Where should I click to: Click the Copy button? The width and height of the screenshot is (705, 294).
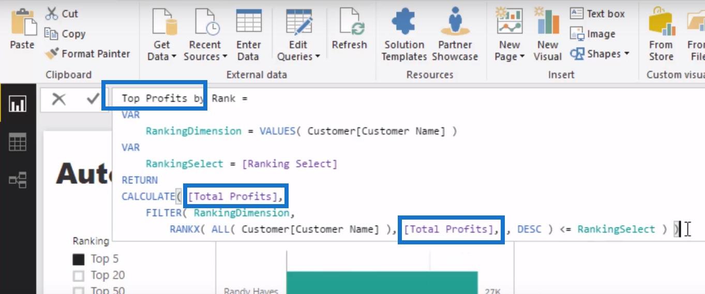tap(65, 34)
